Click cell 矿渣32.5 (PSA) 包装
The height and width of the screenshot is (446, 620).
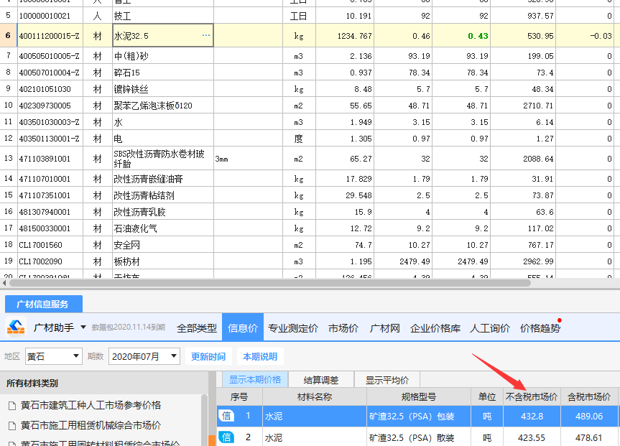pyautogui.click(x=419, y=416)
